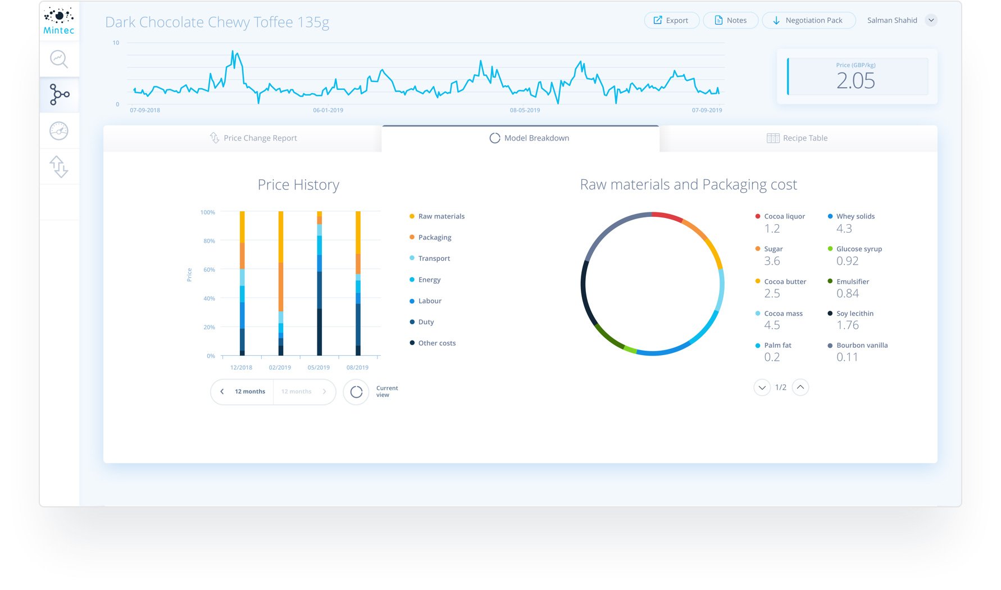The width and height of the screenshot is (1001, 590).
Task: Open the gauge dashboard tool in sidebar
Action: [x=58, y=130]
